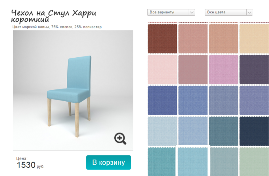Select the highlighted sea-wave light blue swatch
This screenshot has width=269, height=176.
tap(193, 161)
